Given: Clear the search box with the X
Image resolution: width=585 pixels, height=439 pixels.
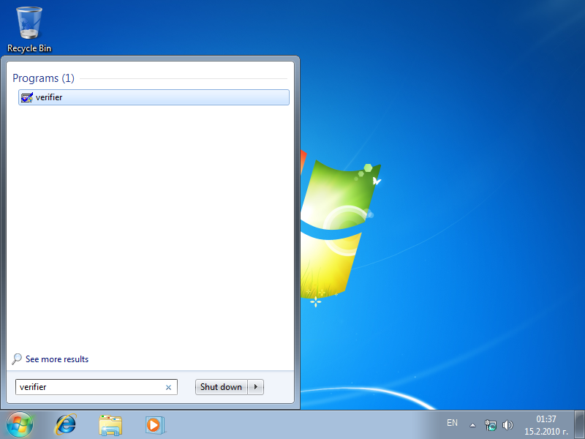Looking at the screenshot, I should 169,388.
